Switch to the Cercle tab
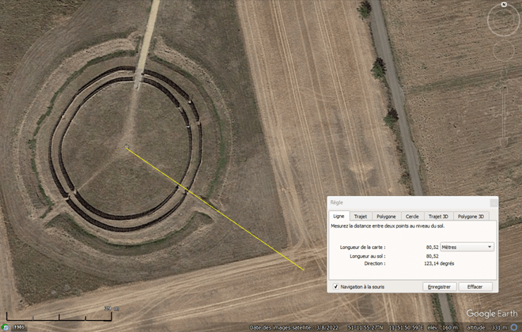Viewport: 522px width, 332px height. [412, 216]
